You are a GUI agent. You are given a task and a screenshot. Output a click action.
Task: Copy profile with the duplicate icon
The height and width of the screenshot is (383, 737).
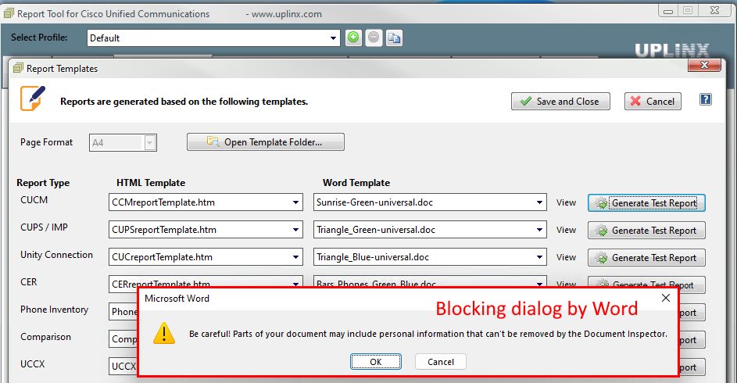click(x=394, y=38)
